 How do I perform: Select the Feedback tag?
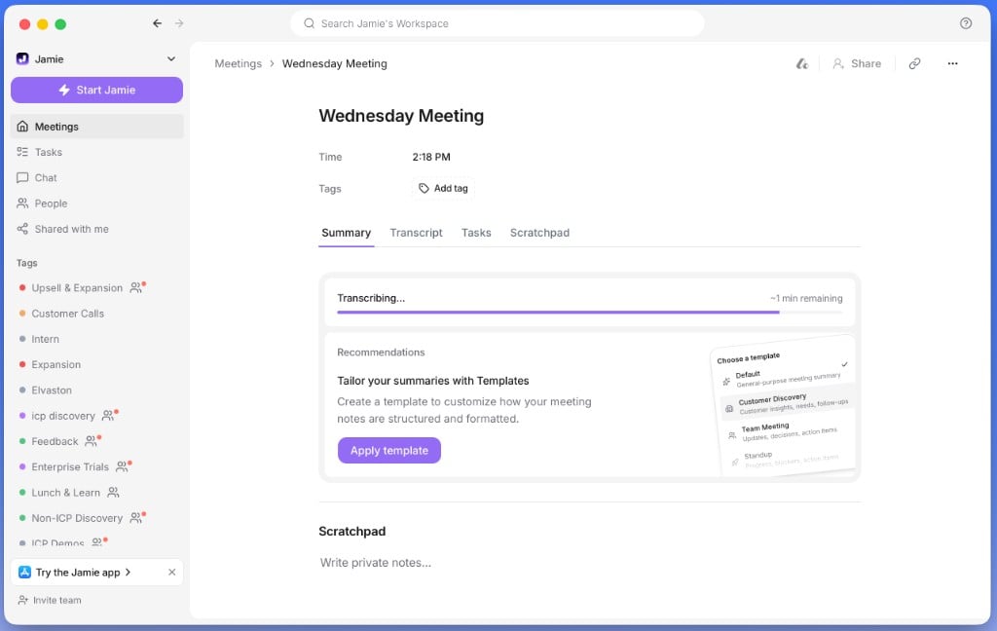(x=55, y=441)
